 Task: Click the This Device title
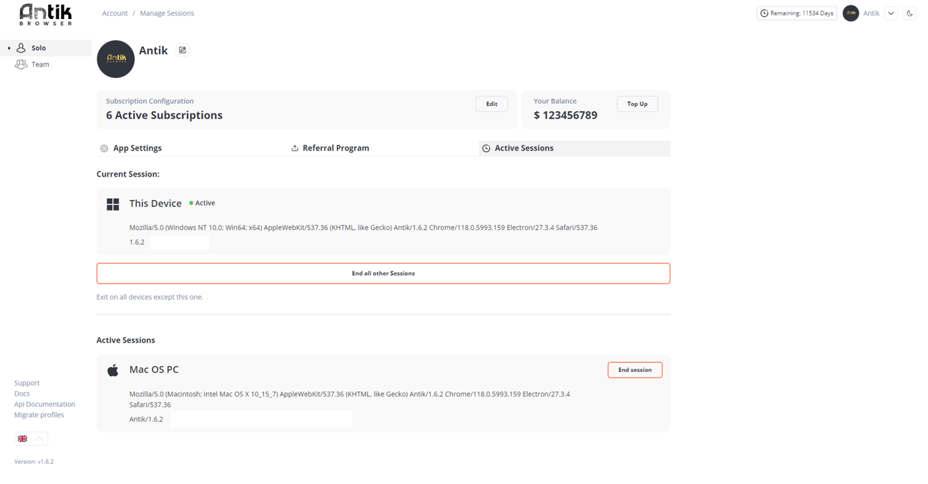(156, 203)
